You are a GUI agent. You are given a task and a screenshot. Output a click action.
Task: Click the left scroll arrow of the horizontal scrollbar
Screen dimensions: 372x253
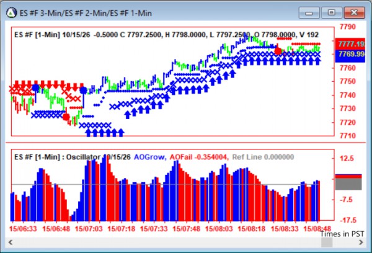click(x=11, y=242)
